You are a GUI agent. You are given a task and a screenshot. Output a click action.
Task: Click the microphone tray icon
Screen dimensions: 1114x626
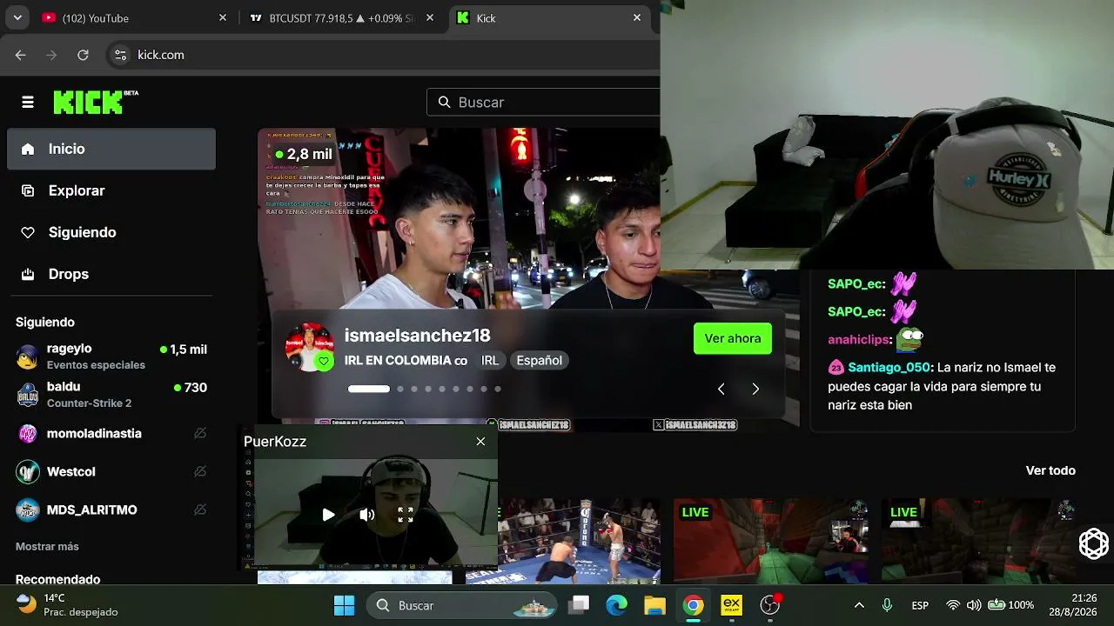tap(887, 605)
